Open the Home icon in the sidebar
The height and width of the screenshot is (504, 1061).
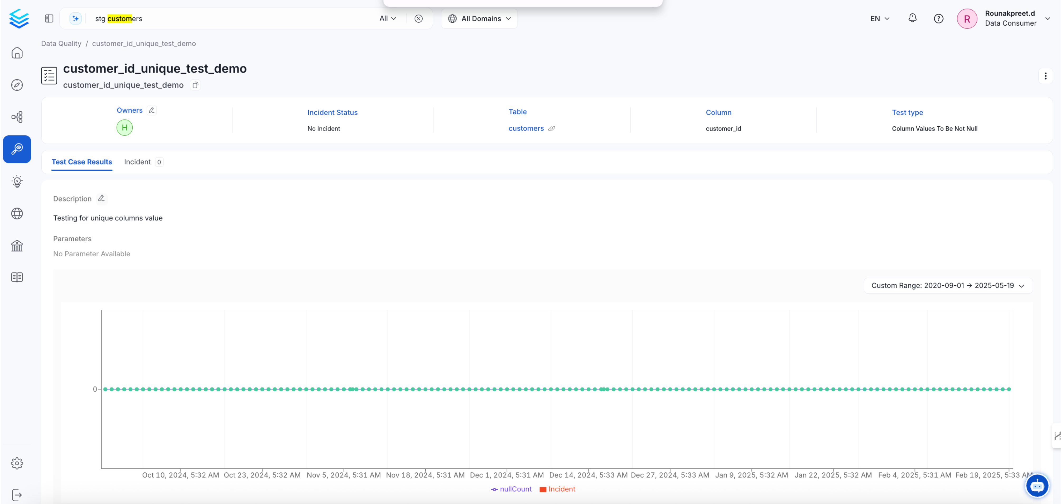click(17, 53)
